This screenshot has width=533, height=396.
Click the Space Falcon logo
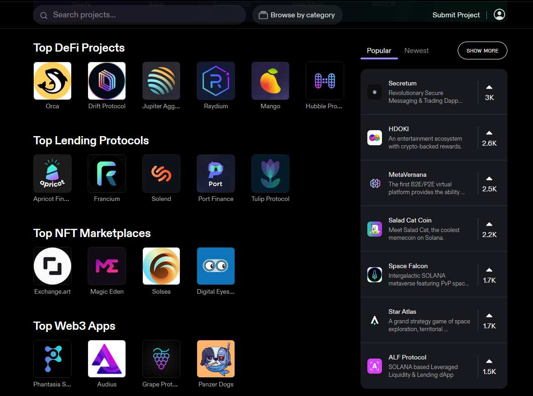point(375,275)
